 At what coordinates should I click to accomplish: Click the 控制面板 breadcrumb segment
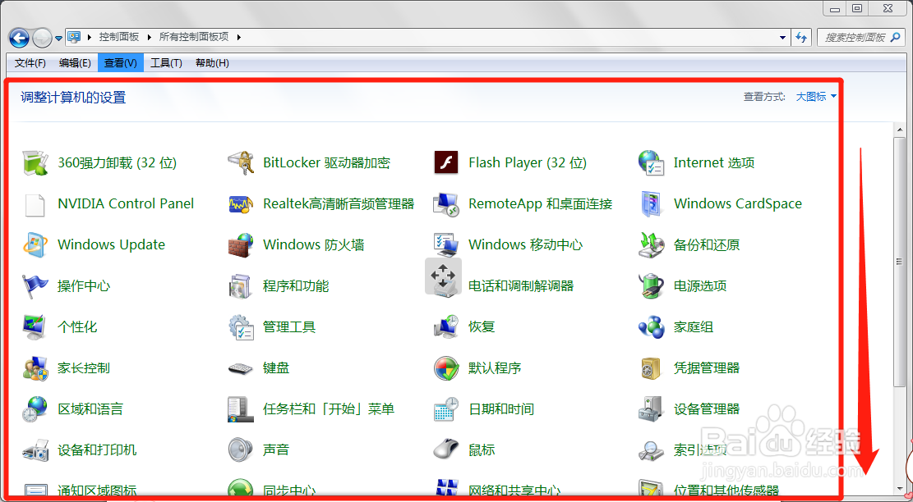[x=119, y=37]
